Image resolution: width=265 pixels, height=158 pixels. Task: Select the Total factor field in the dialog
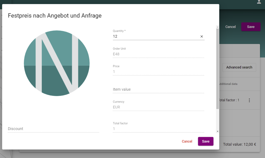coord(158,129)
